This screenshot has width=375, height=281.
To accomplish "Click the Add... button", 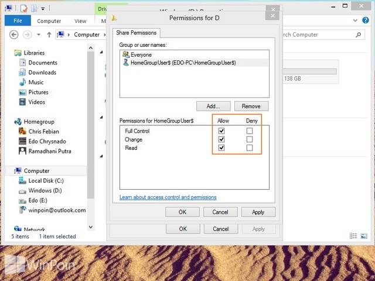I will [x=213, y=106].
